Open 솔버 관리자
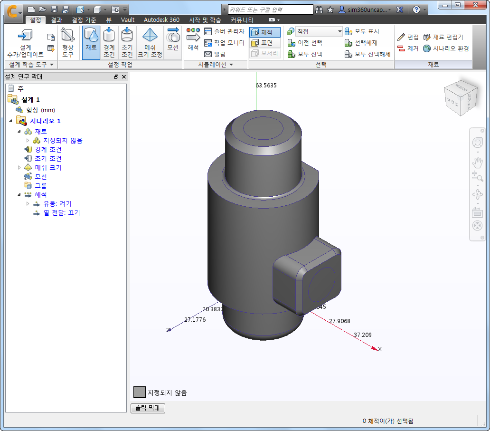 pos(224,31)
